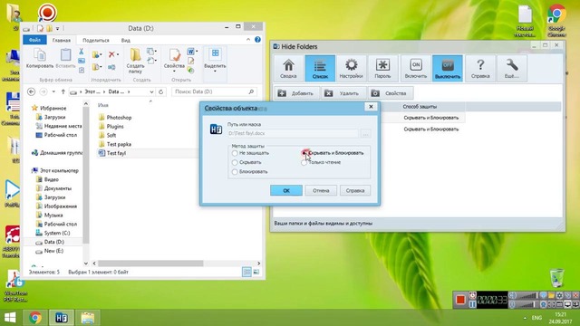Viewport: 580px width, 326px height.
Task: Go back with Explorer back arrow
Action: pyautogui.click(x=32, y=91)
